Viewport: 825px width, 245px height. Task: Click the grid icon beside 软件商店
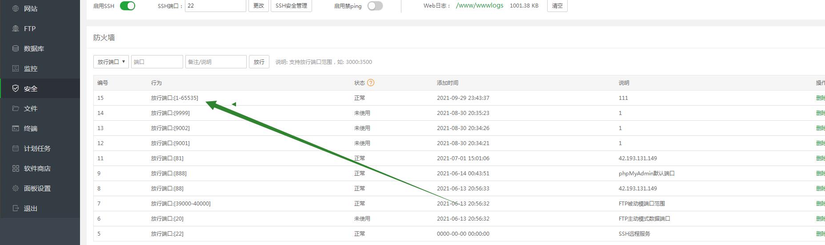pos(16,168)
